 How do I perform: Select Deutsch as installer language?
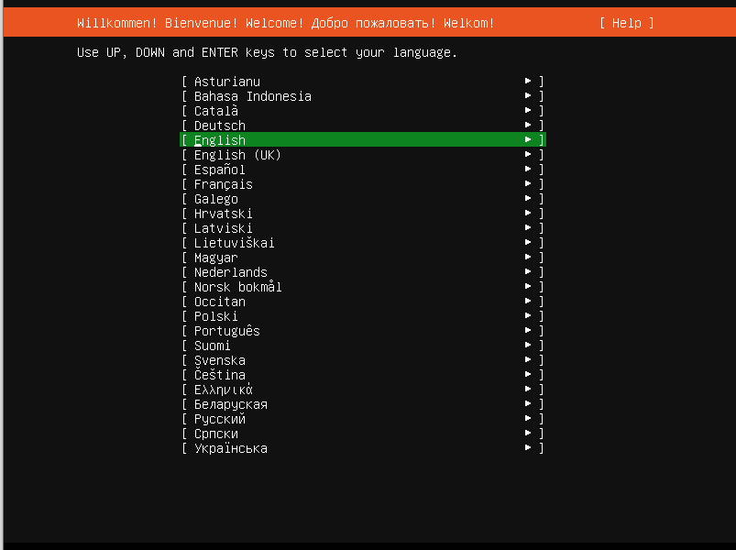(x=220, y=126)
